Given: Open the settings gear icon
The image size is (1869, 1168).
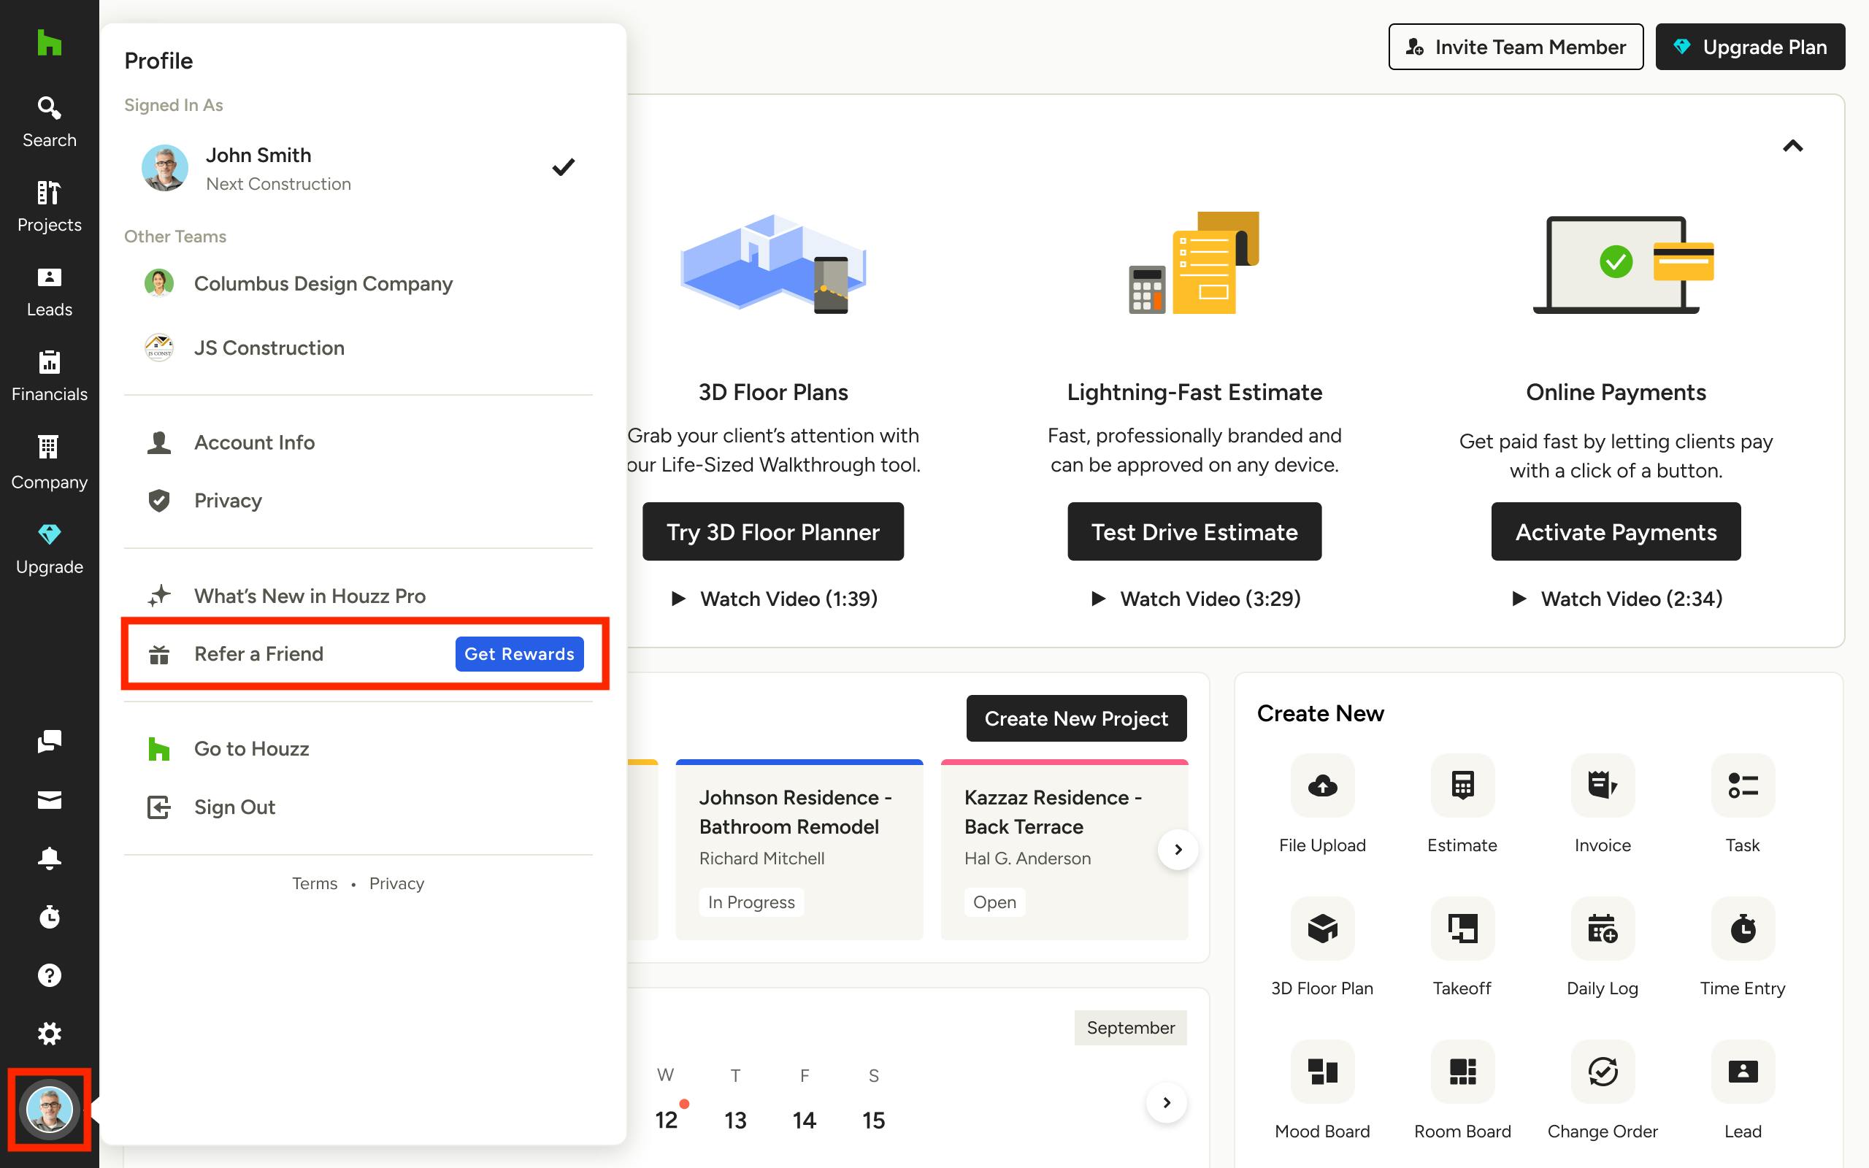Looking at the screenshot, I should [50, 1034].
